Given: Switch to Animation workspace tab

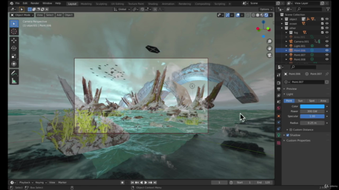Looking at the screenshot, I should [x=168, y=4].
